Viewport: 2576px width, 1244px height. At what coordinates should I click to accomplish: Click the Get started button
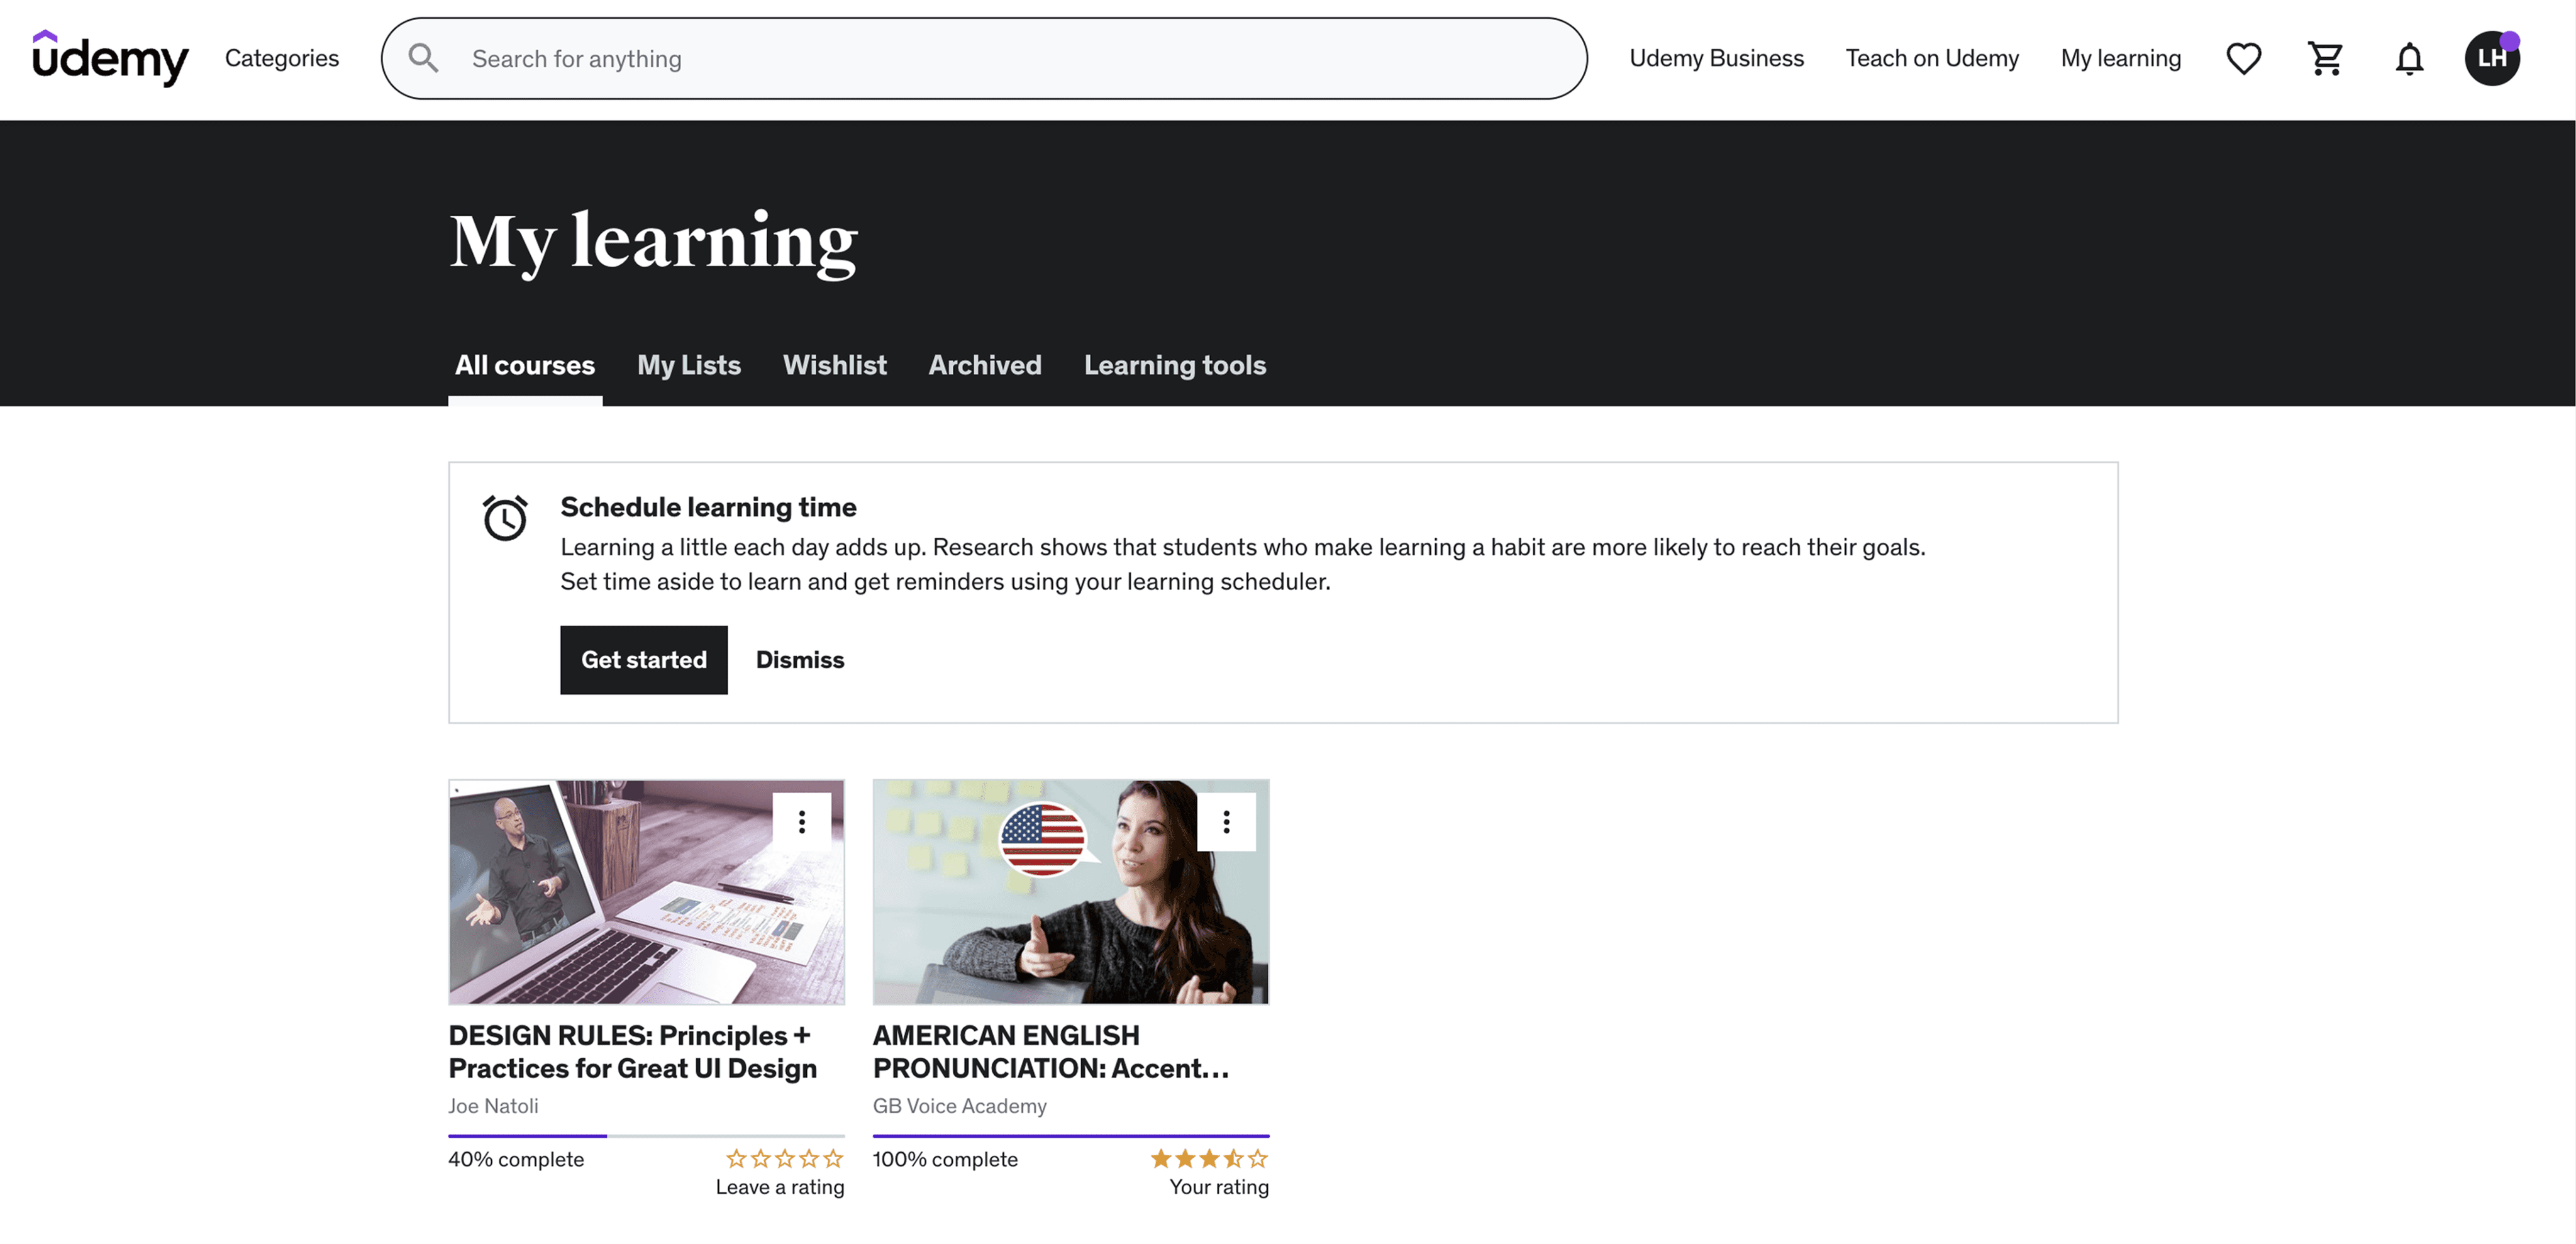click(x=643, y=660)
